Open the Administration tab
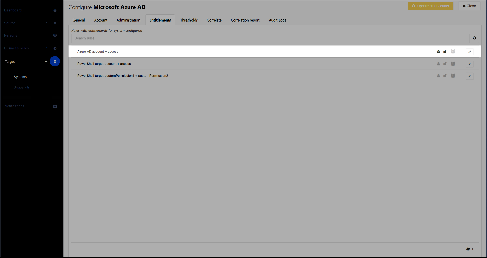The width and height of the screenshot is (487, 258). pyautogui.click(x=128, y=20)
